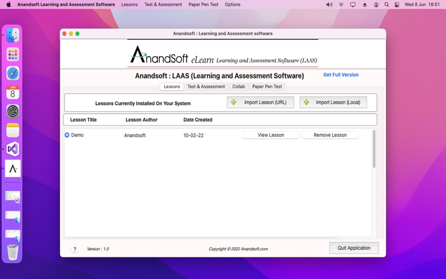Click the lesson list vertical scrollbar
Image resolution: width=446 pixels, height=279 pixels.
coord(374,149)
